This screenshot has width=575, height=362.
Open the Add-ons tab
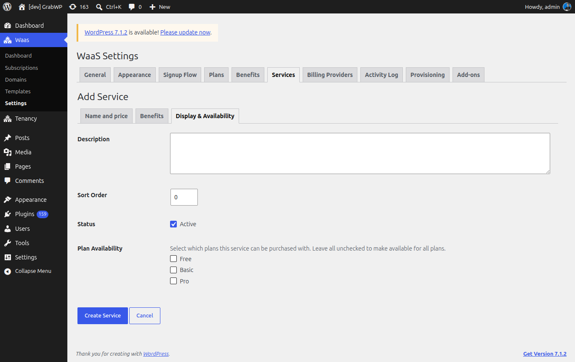469,75
